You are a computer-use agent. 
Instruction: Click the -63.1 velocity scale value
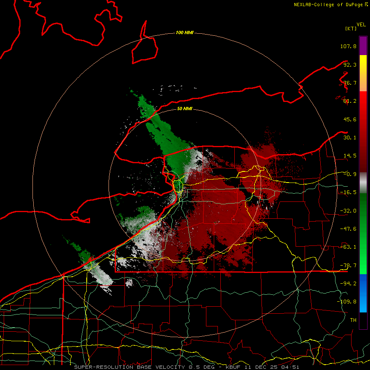[348, 247]
